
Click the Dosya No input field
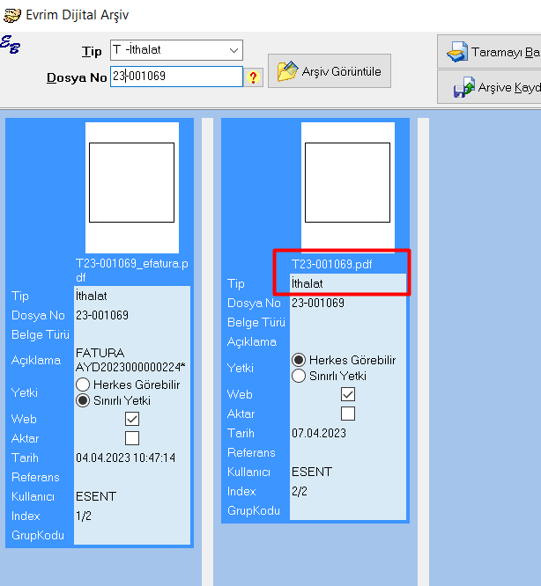click(175, 77)
